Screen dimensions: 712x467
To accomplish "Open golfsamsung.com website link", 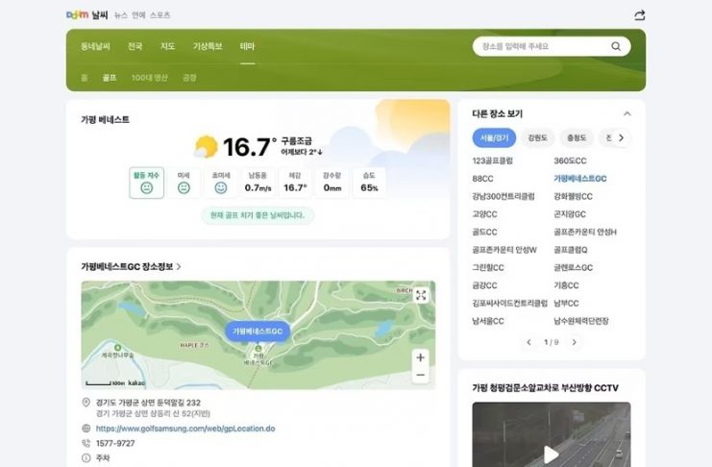I will click(185, 429).
